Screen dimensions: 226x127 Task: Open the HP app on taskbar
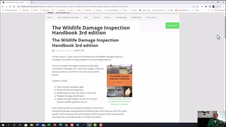click(78, 125)
